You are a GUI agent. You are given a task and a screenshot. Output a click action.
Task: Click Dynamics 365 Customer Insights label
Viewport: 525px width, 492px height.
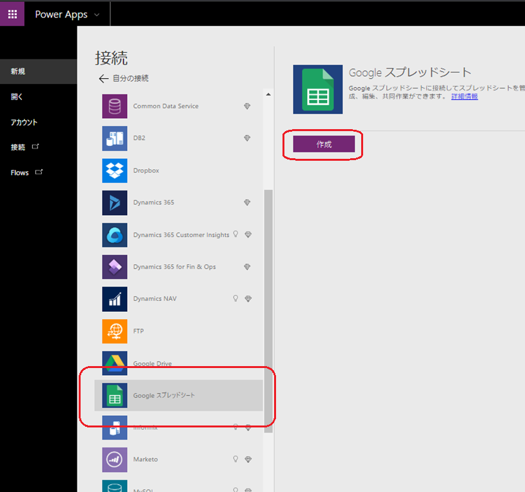[181, 235]
